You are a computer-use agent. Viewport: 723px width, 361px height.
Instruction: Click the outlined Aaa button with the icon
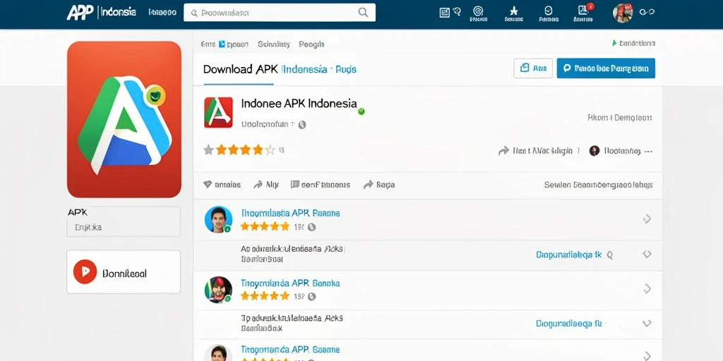[533, 68]
